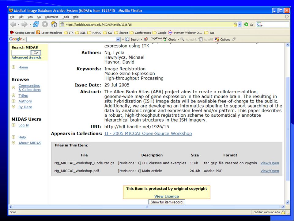Viewport: 294px width, 221px height.
Task: Open the About MIDAS link
Action: point(30,143)
